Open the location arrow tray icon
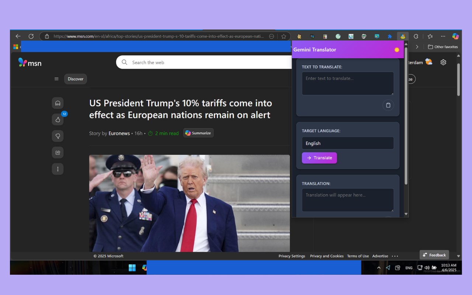This screenshot has height=295, width=472. tap(388, 268)
